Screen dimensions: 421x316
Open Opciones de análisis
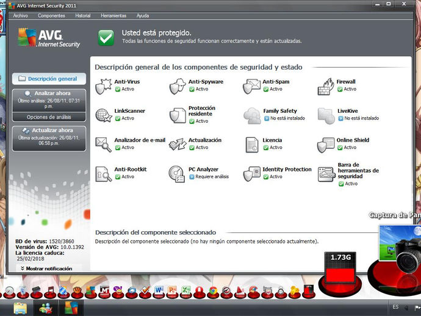pyautogui.click(x=49, y=117)
